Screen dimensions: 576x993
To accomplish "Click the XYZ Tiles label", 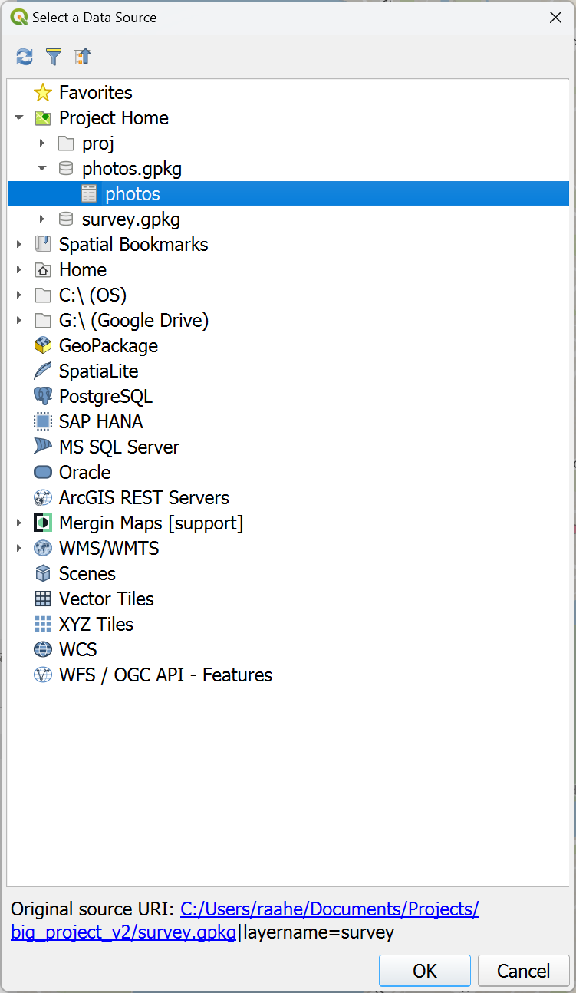I will [x=96, y=625].
